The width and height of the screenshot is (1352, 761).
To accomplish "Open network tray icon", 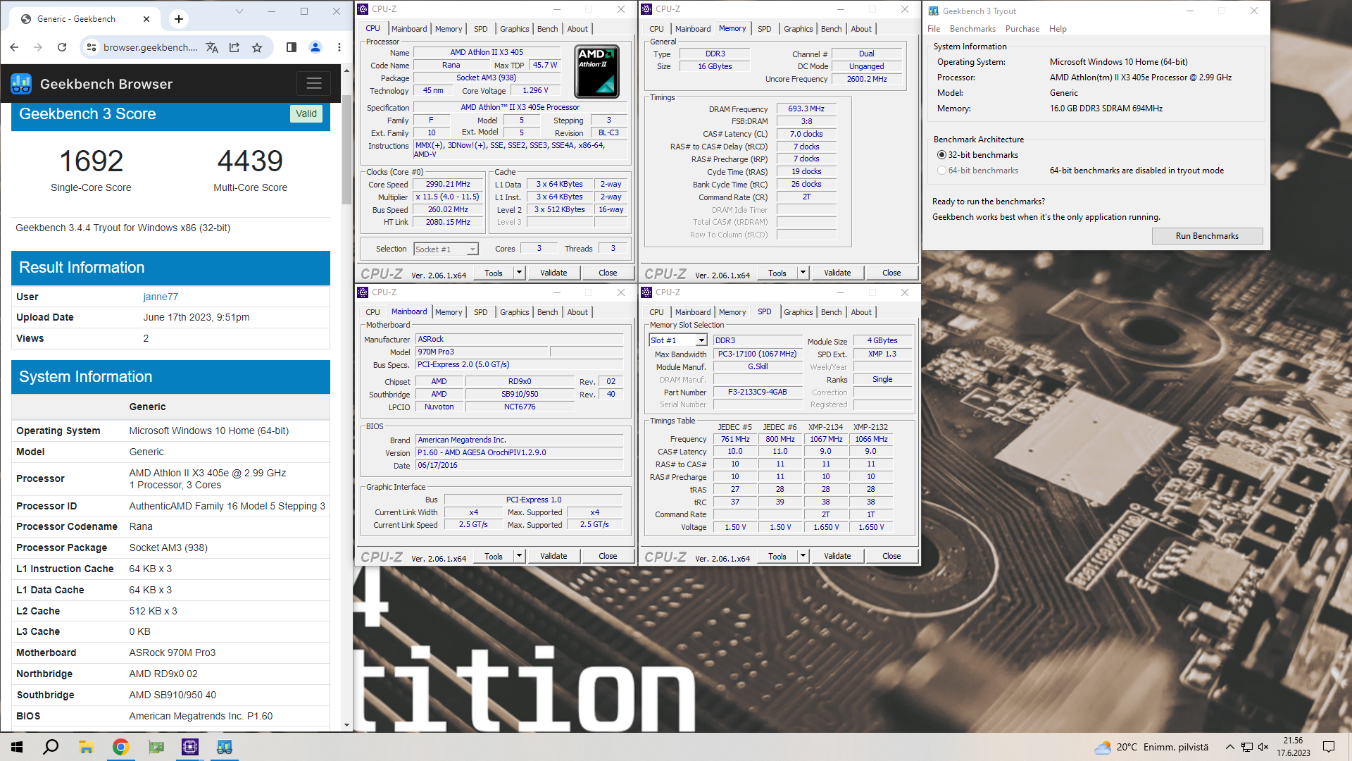I will pos(1246,747).
